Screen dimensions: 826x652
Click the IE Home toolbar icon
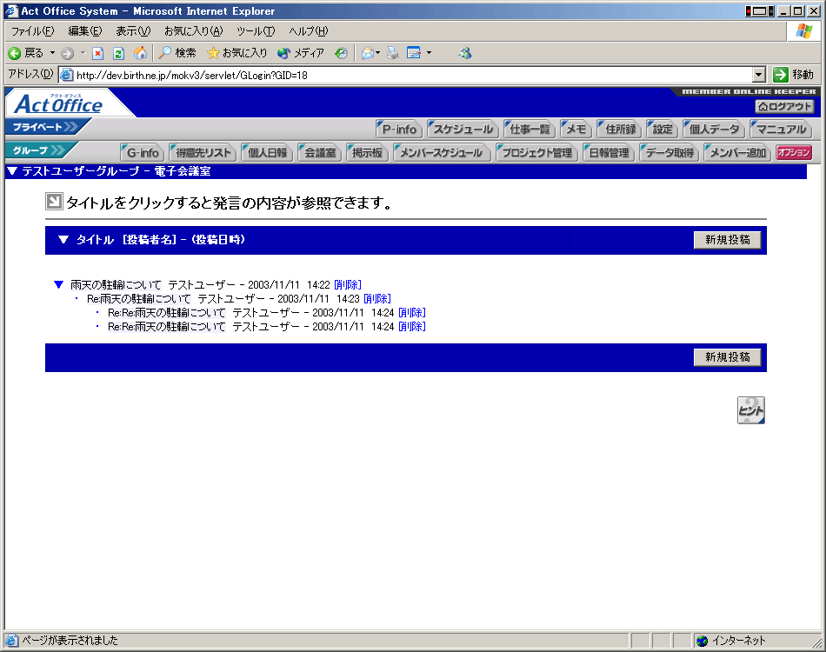click(140, 53)
